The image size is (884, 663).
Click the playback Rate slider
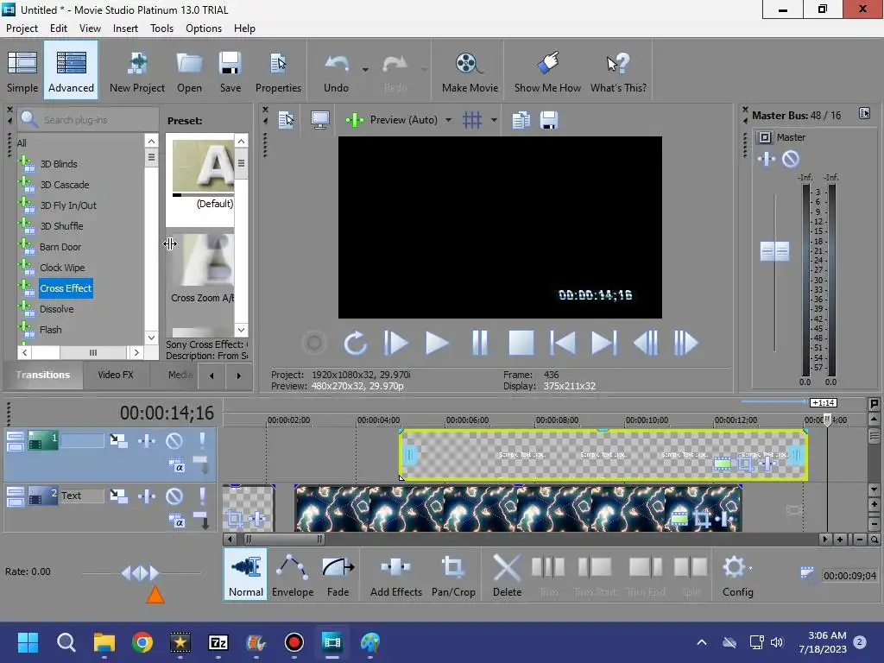tap(141, 573)
